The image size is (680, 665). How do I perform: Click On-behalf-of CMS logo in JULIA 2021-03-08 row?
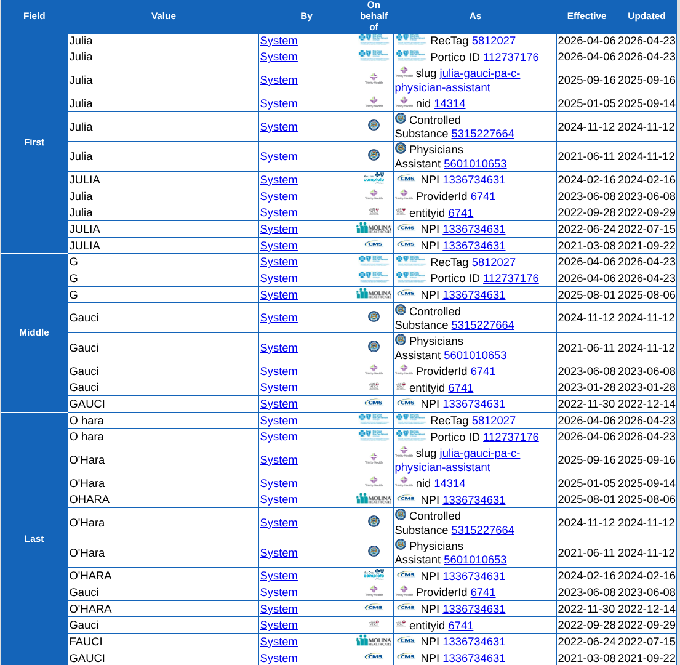click(374, 244)
